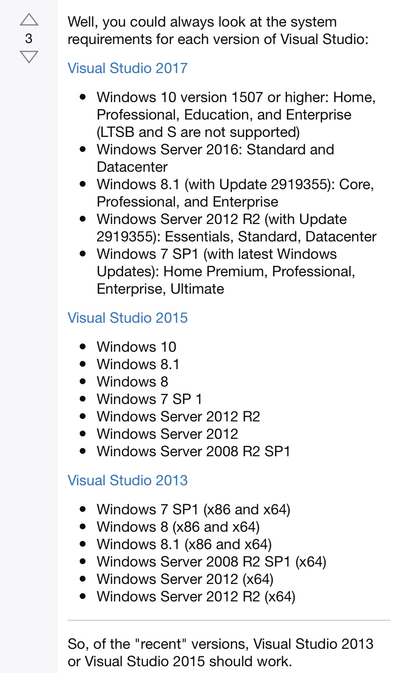Click the Windows 7 SP 1 entry under 2015

click(x=149, y=399)
